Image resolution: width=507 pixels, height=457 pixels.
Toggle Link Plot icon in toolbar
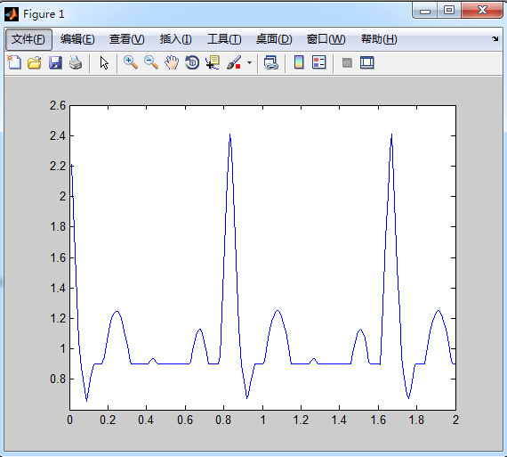pyautogui.click(x=271, y=62)
